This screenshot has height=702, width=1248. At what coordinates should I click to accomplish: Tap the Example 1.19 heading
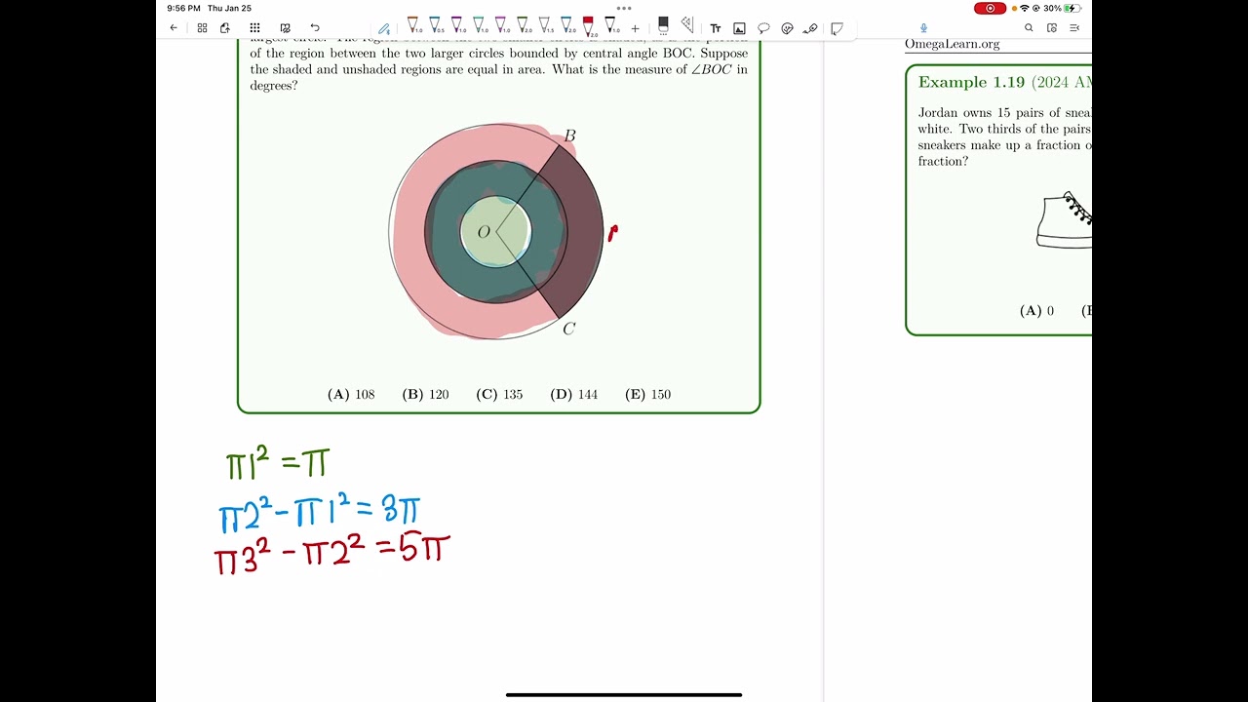[971, 82]
